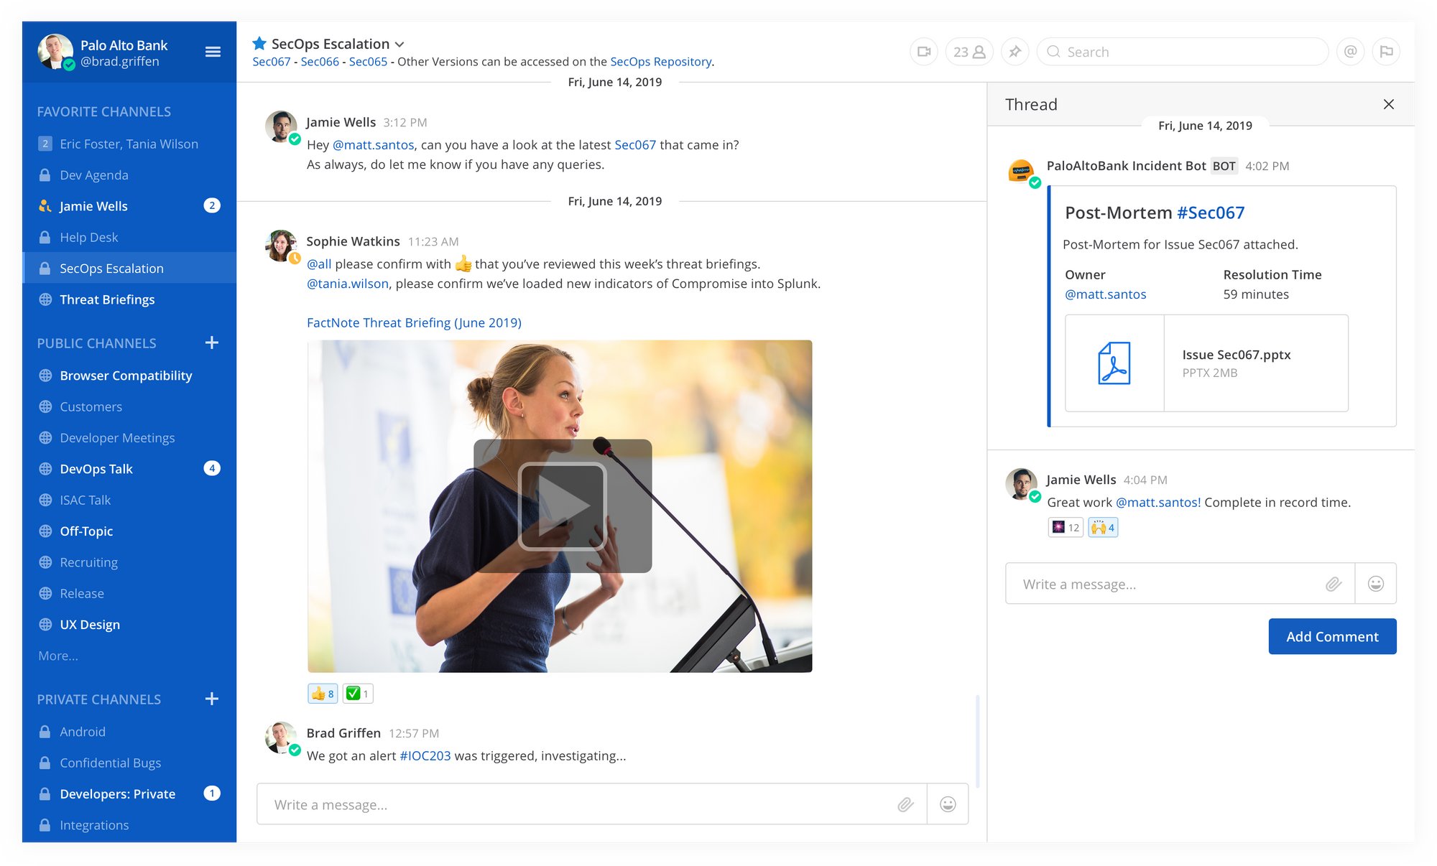Open the main hamburger menu beside Palo Alto Bank
The width and height of the screenshot is (1437, 866).
point(213,51)
